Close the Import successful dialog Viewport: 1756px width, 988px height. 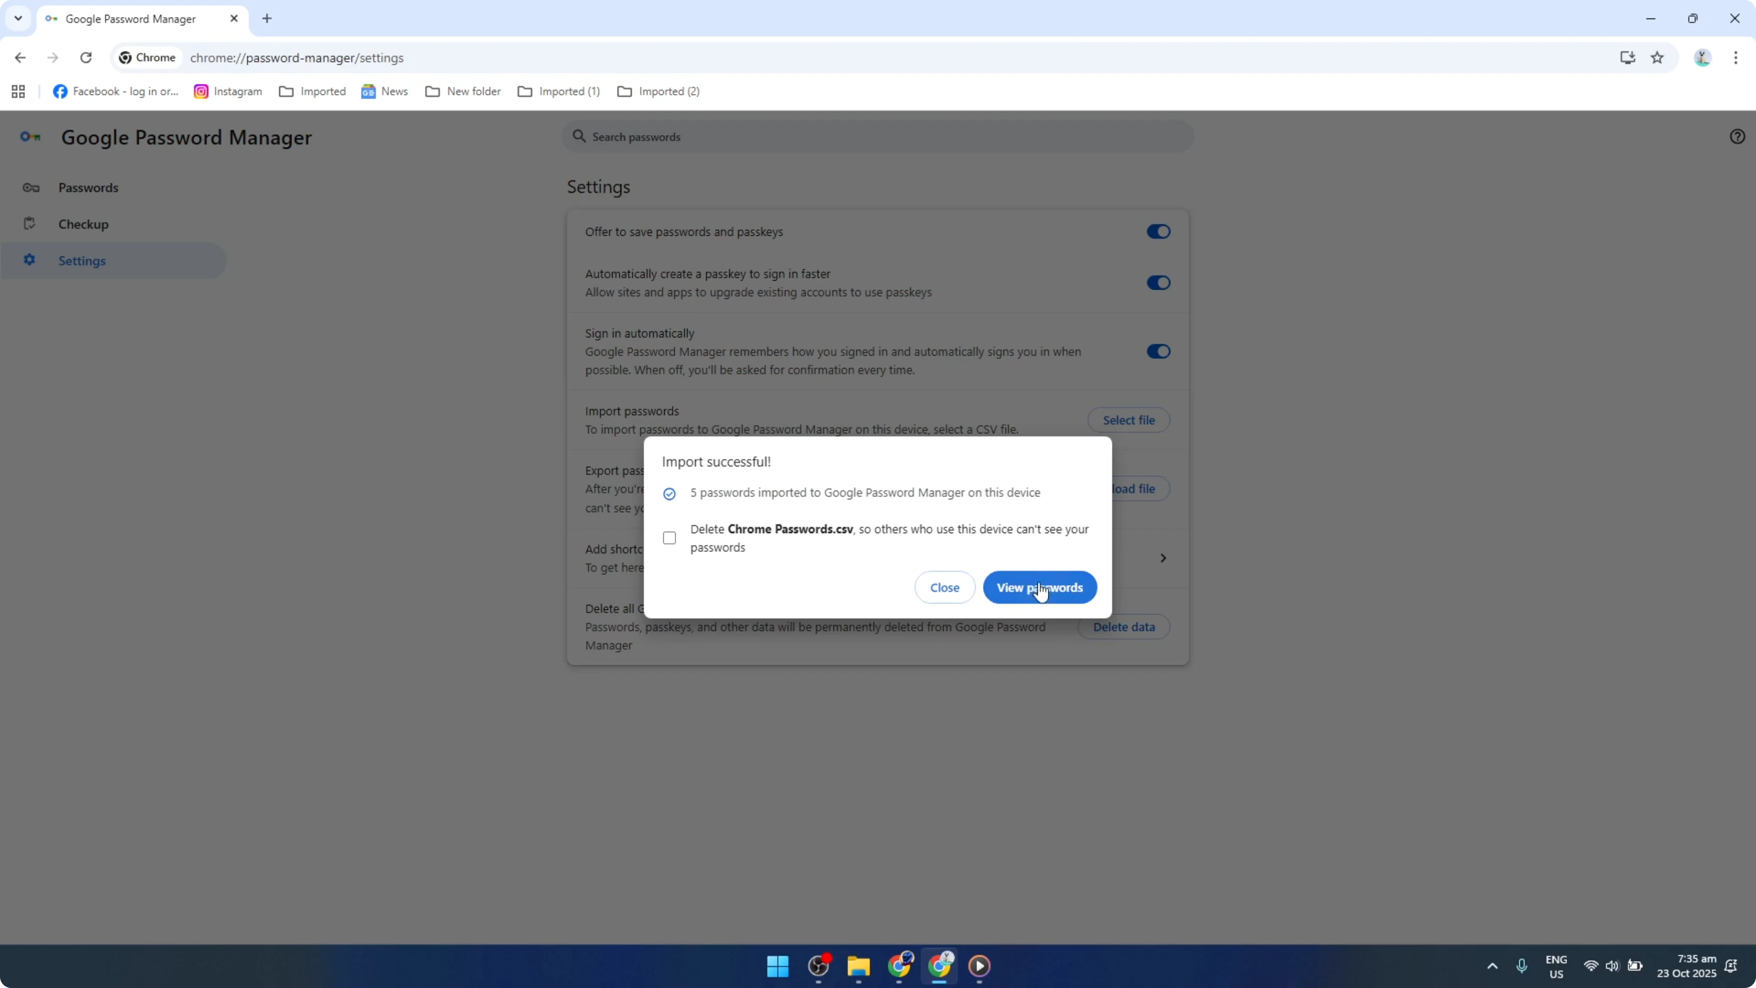tap(944, 587)
